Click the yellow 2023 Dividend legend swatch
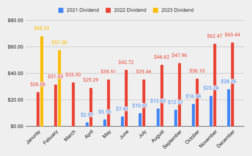This screenshot has width=252, height=156. (156, 10)
